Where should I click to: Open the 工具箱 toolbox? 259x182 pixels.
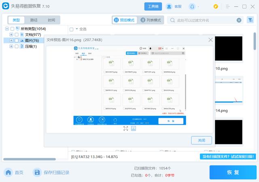coord(153,6)
